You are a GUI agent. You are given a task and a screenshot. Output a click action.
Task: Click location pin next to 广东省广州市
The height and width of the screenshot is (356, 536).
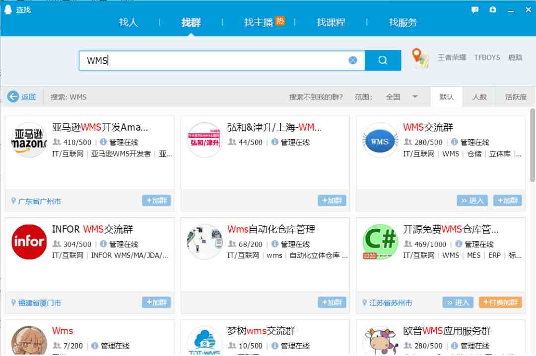[13, 201]
